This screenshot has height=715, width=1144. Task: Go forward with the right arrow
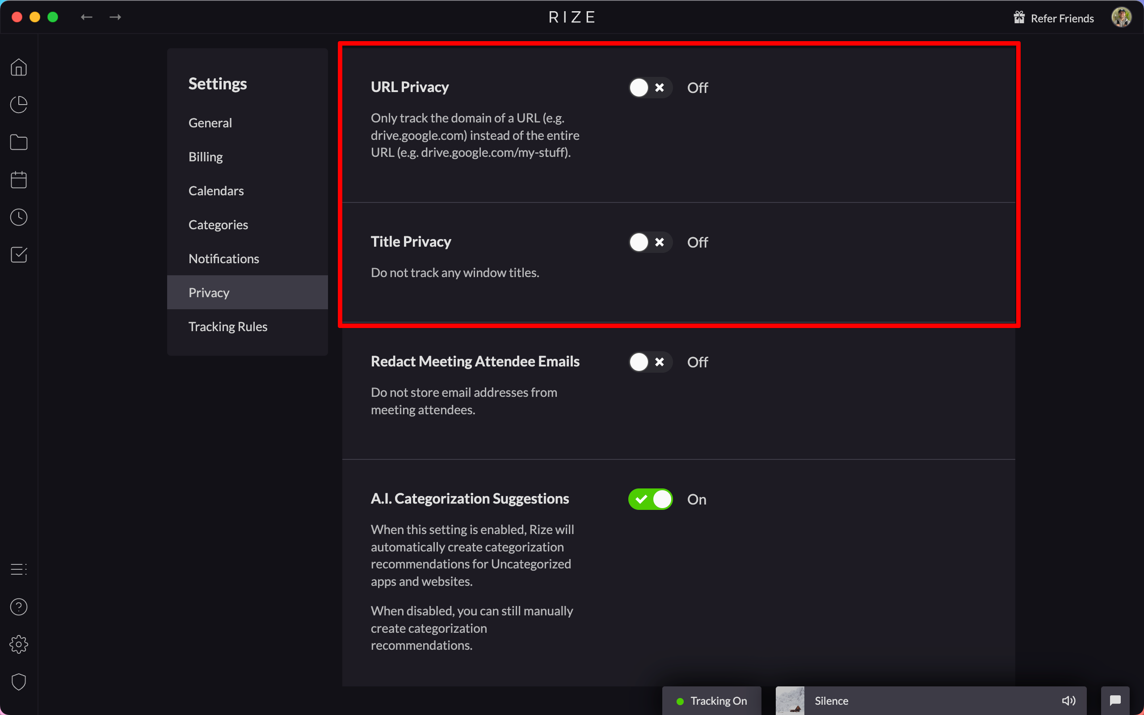coord(115,17)
